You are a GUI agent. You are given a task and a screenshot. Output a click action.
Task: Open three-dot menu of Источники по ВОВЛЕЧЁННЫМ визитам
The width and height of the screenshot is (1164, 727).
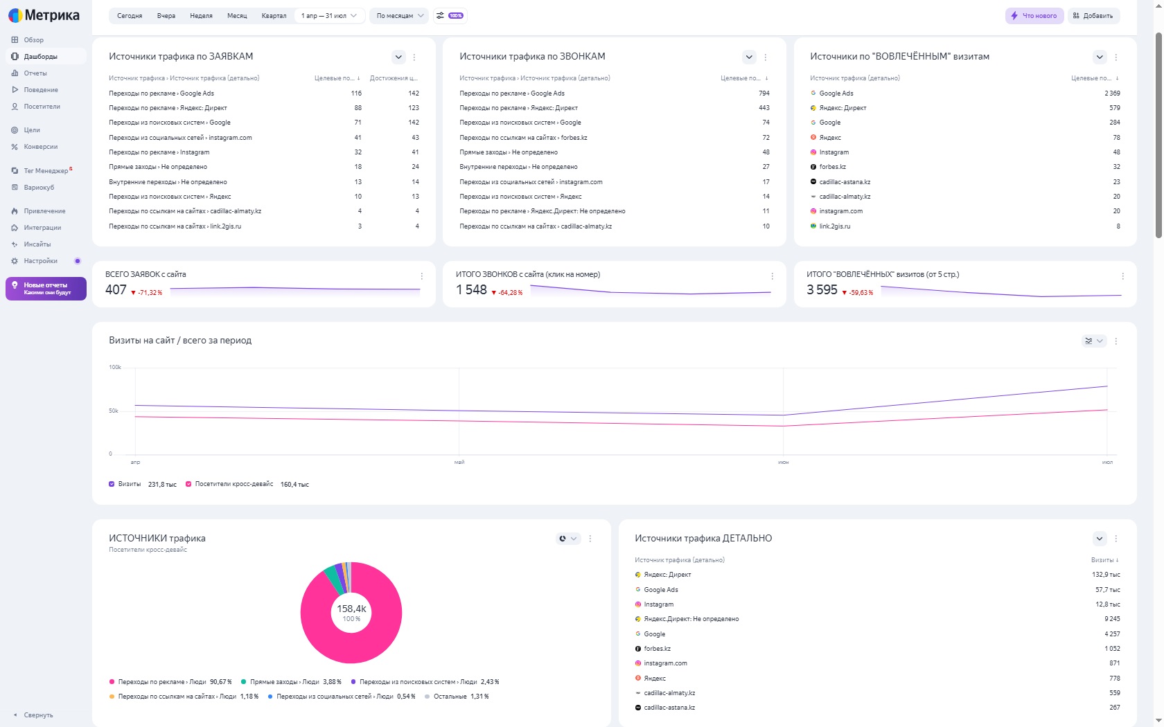pyautogui.click(x=1116, y=57)
